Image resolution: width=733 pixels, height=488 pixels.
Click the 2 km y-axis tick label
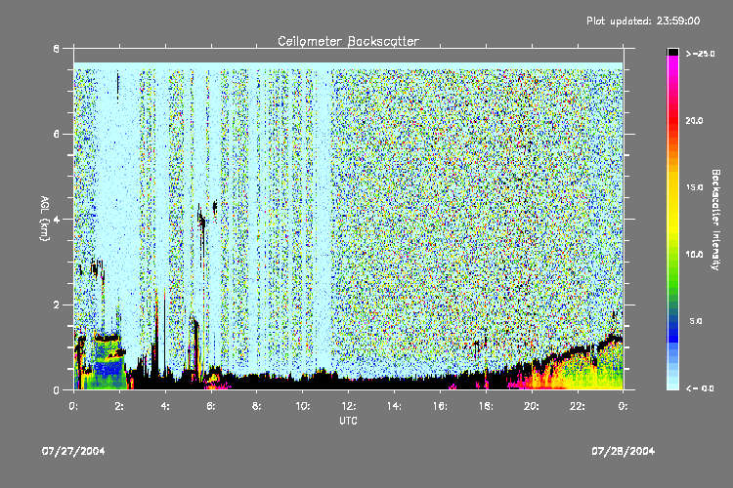[x=56, y=305]
